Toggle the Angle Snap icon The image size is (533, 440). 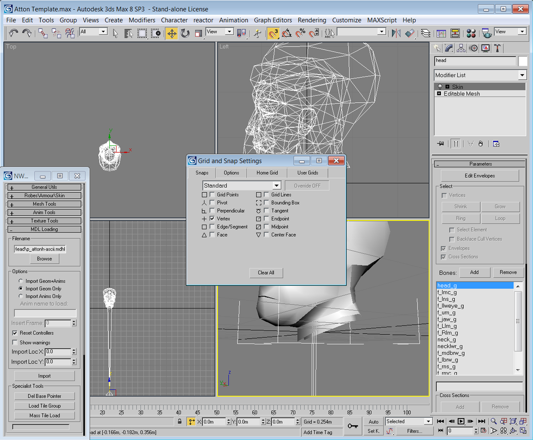tap(287, 33)
